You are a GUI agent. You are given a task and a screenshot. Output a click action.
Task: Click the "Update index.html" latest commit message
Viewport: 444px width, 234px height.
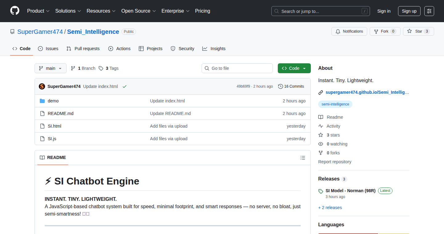(101, 86)
